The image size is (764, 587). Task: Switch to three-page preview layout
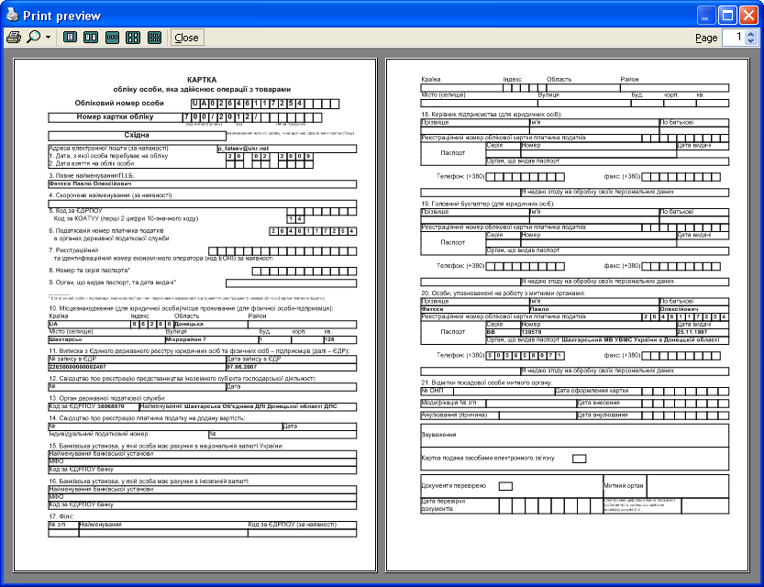pos(112,38)
